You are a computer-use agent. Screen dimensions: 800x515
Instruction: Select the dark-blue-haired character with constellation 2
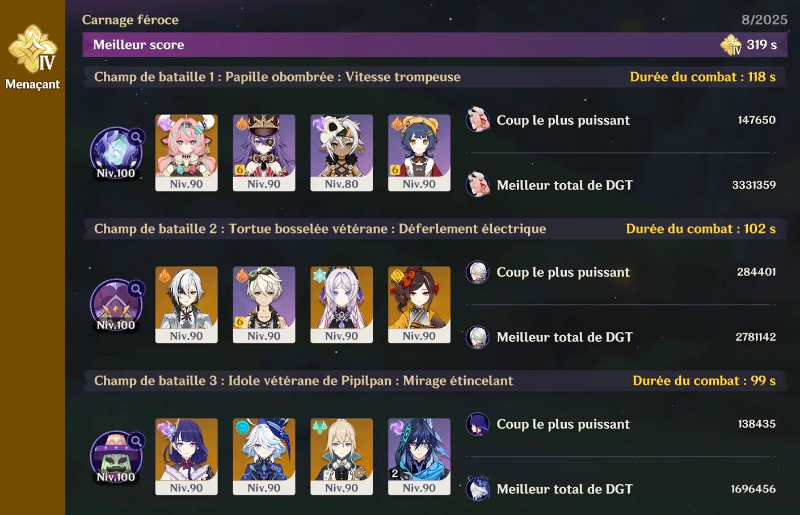pyautogui.click(x=419, y=457)
